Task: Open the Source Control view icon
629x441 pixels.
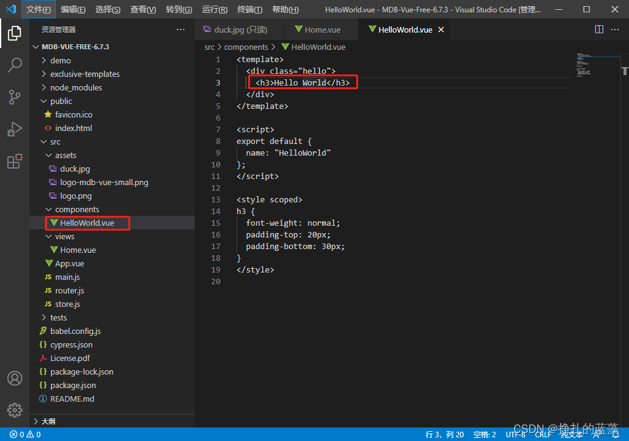Action: [15, 97]
